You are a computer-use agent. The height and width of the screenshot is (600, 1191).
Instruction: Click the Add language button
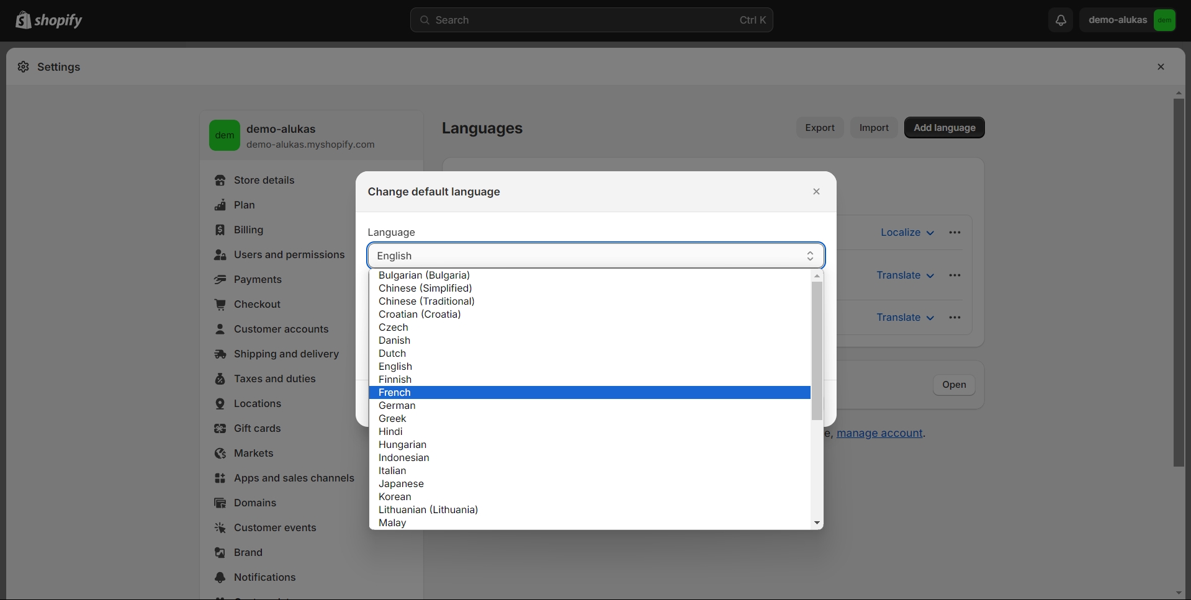(944, 128)
